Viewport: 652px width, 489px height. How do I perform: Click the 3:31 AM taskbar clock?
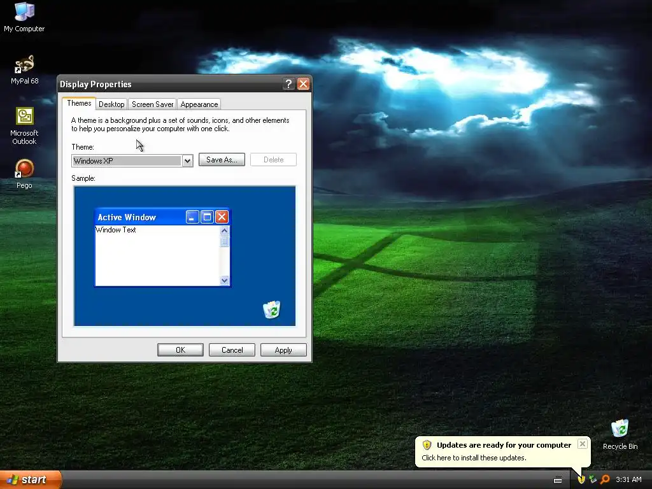coord(628,479)
